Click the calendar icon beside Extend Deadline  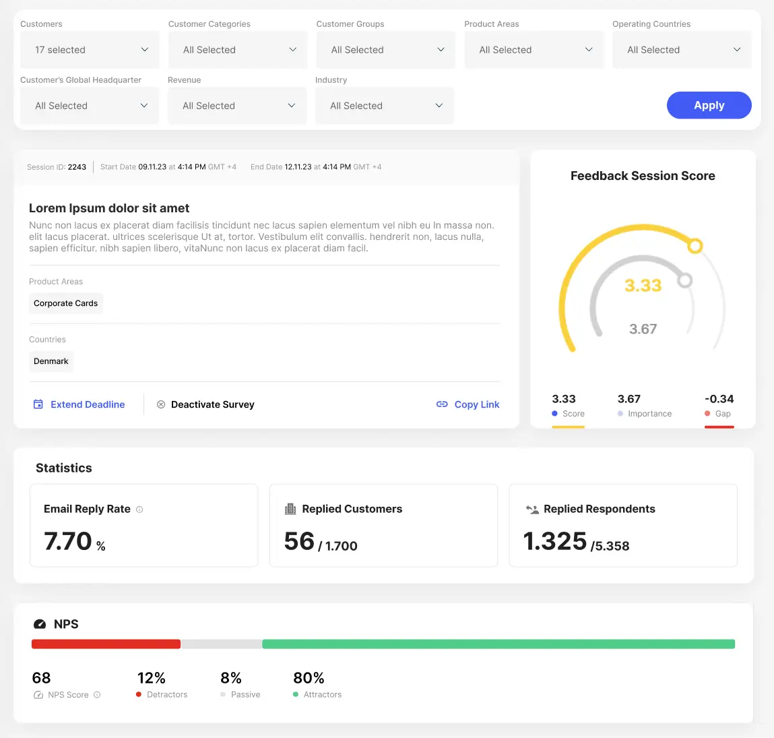(x=38, y=404)
